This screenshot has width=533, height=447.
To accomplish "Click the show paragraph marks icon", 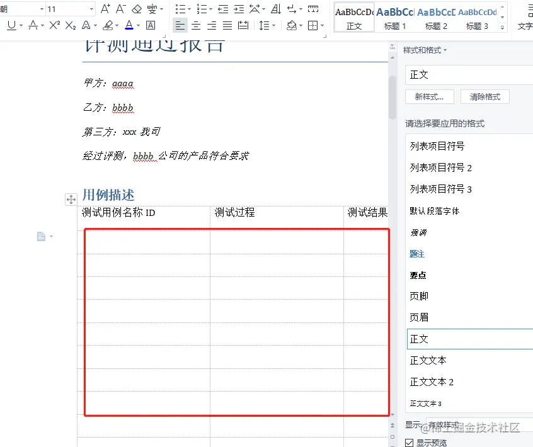I will point(292,9).
